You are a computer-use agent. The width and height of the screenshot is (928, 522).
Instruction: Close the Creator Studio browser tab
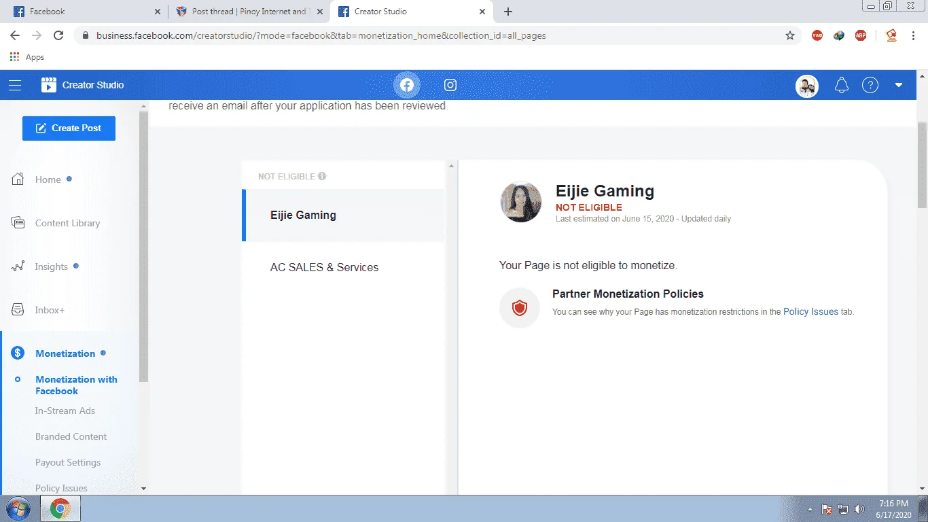pyautogui.click(x=482, y=12)
